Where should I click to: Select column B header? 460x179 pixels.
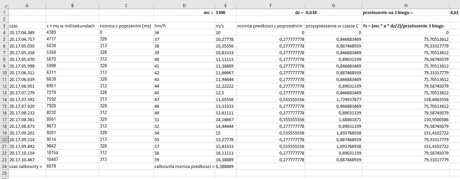click(x=72, y=5)
